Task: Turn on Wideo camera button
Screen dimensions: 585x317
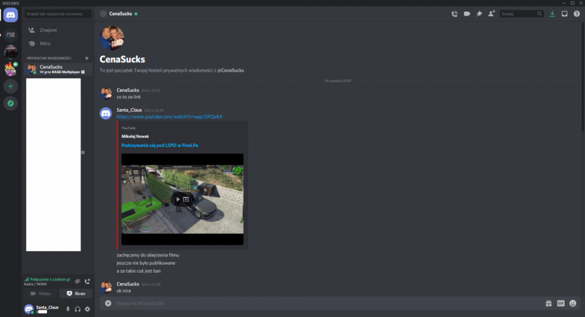Action: 41,294
